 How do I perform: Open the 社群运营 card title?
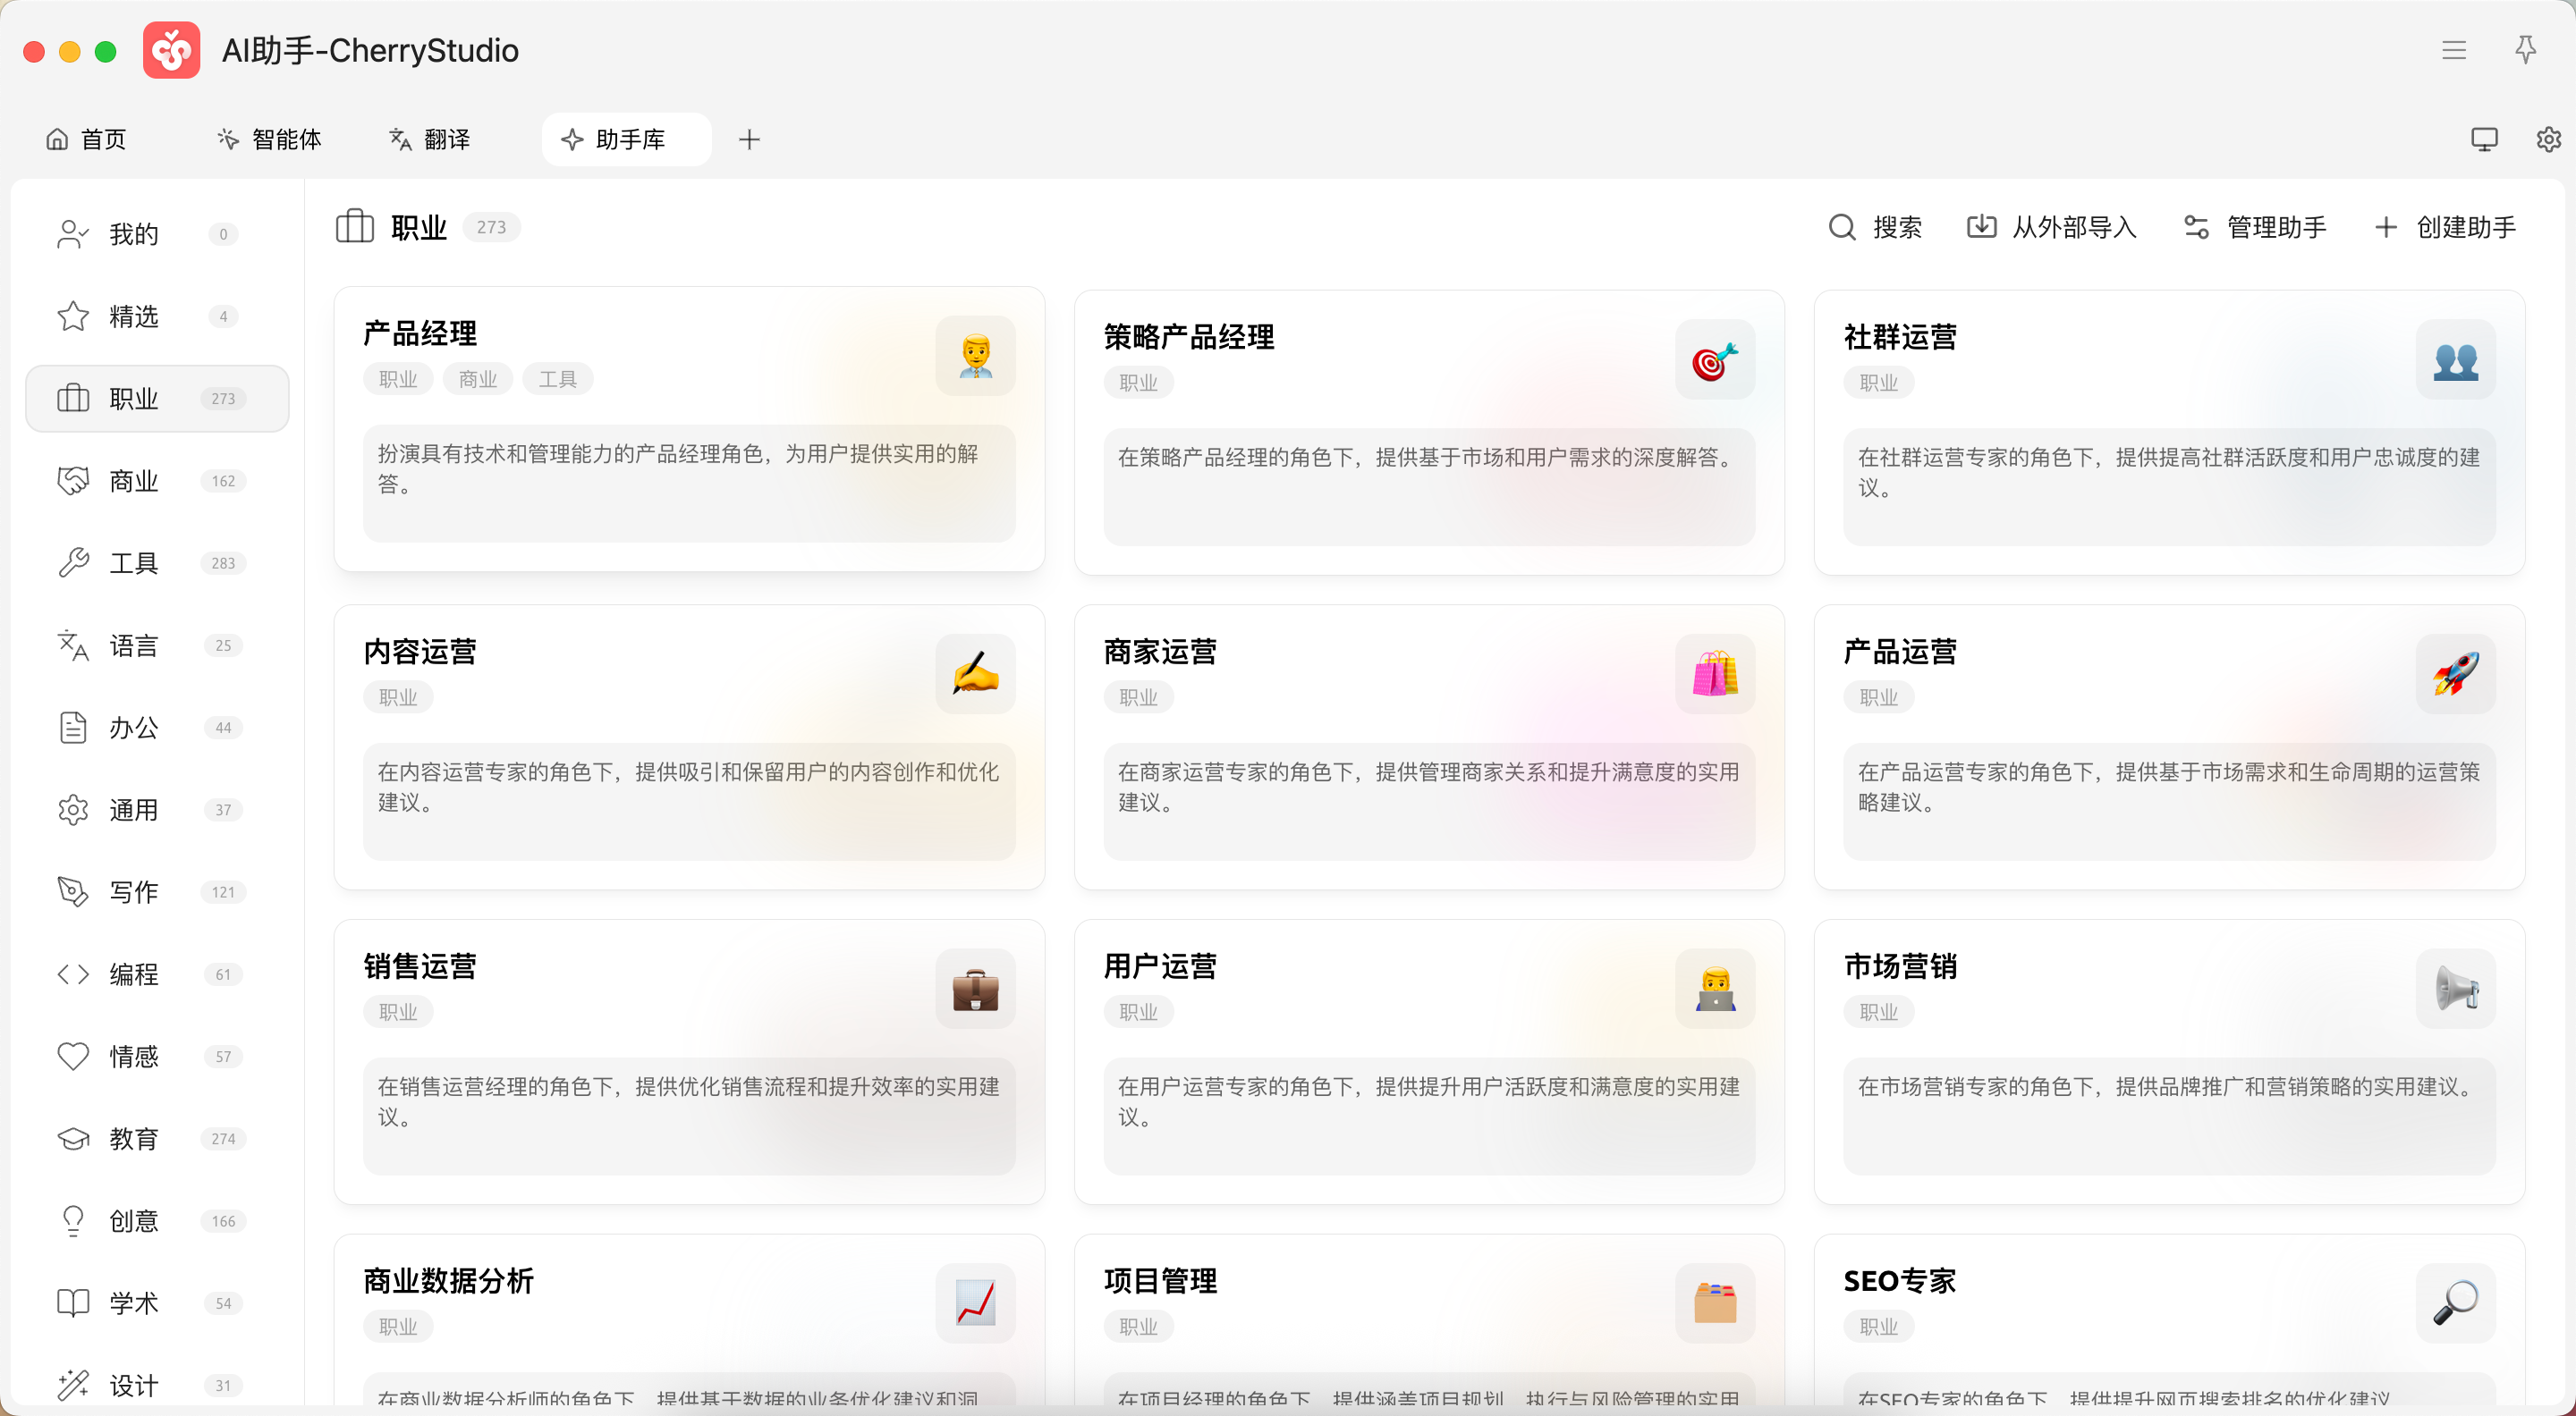(x=1900, y=338)
